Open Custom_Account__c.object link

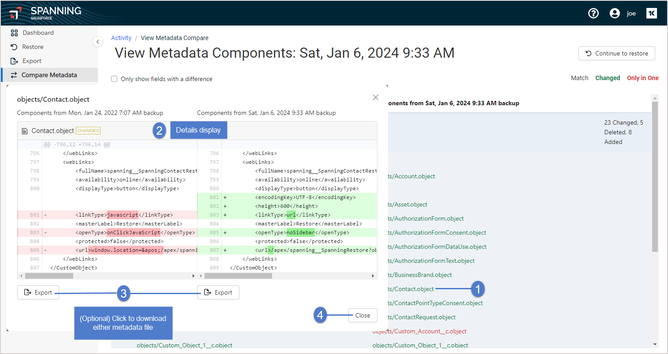(x=419, y=331)
